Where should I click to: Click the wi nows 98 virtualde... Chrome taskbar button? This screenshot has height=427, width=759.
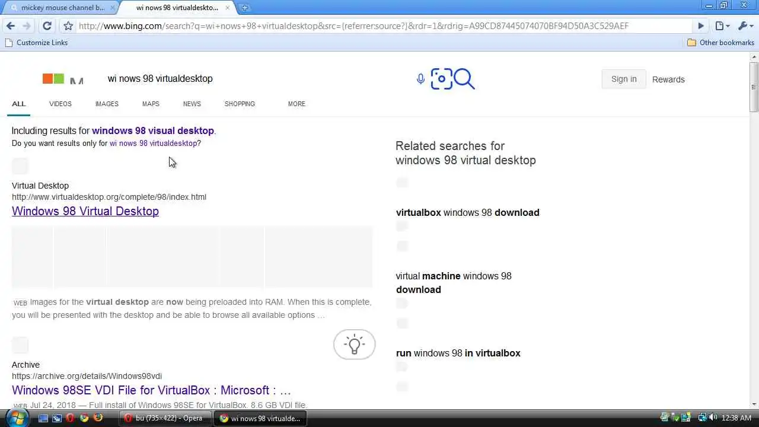click(261, 418)
